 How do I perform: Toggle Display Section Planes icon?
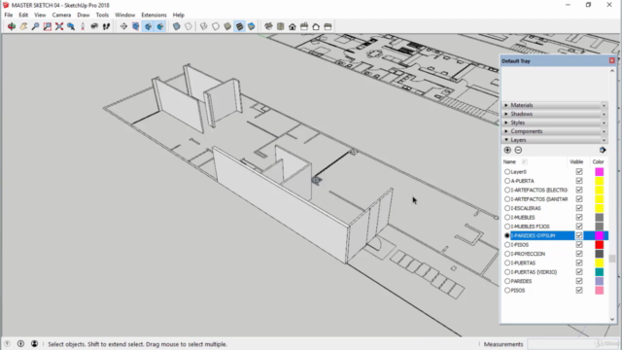136,26
